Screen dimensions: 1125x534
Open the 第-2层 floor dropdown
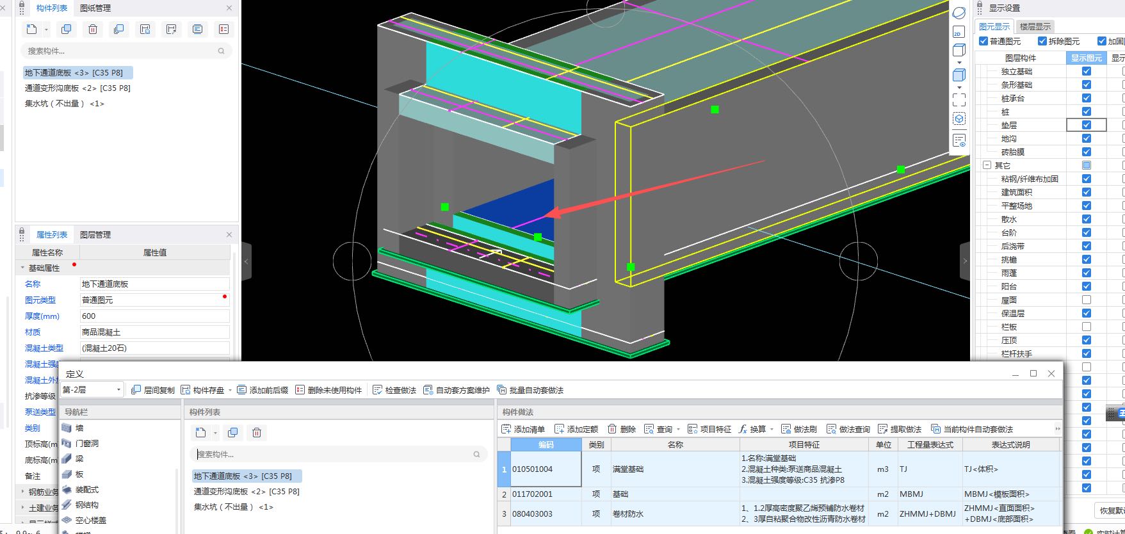click(118, 390)
